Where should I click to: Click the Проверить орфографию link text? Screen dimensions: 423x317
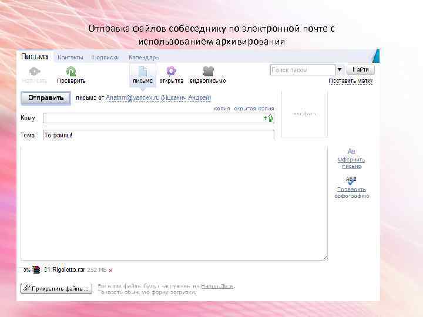(x=351, y=193)
